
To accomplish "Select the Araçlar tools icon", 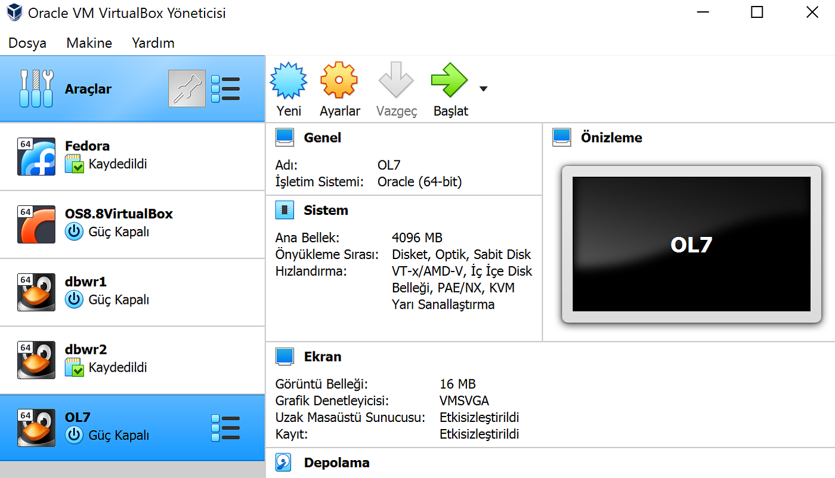I will tap(37, 89).
